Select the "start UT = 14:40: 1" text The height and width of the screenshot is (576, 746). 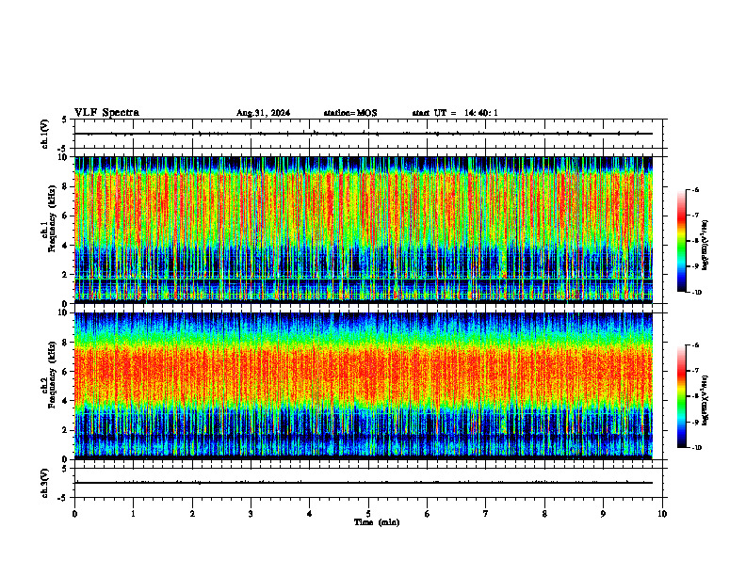pos(455,113)
